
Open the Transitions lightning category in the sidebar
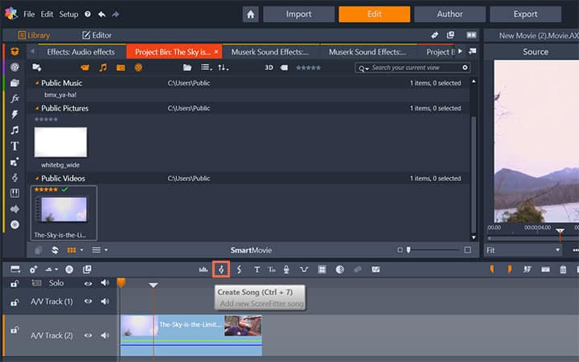point(14,114)
